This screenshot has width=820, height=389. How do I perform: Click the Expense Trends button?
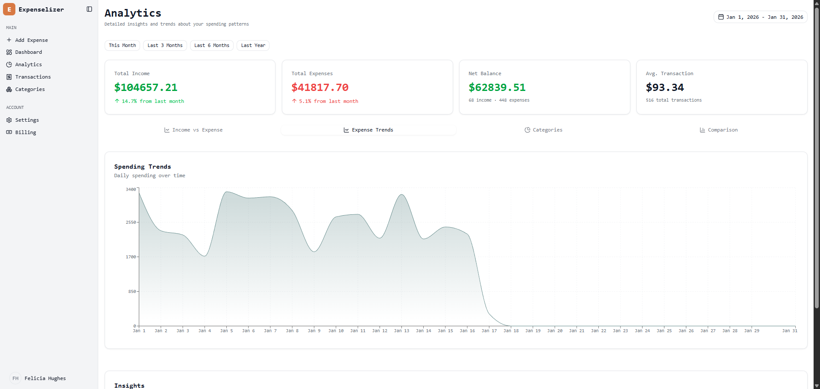coord(368,130)
